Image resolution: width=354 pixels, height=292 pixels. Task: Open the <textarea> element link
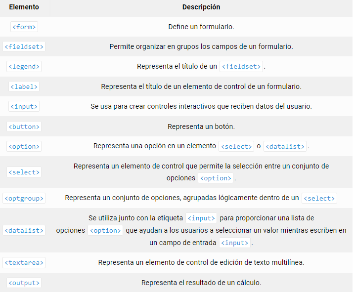click(24, 262)
